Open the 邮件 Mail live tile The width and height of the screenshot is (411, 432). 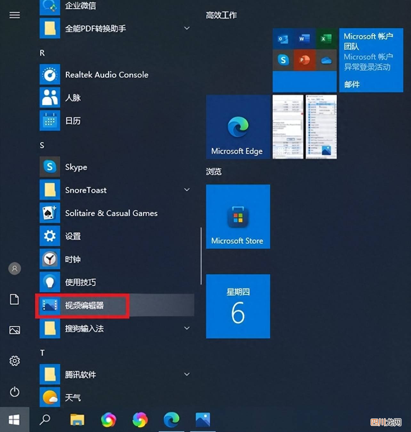point(371,60)
